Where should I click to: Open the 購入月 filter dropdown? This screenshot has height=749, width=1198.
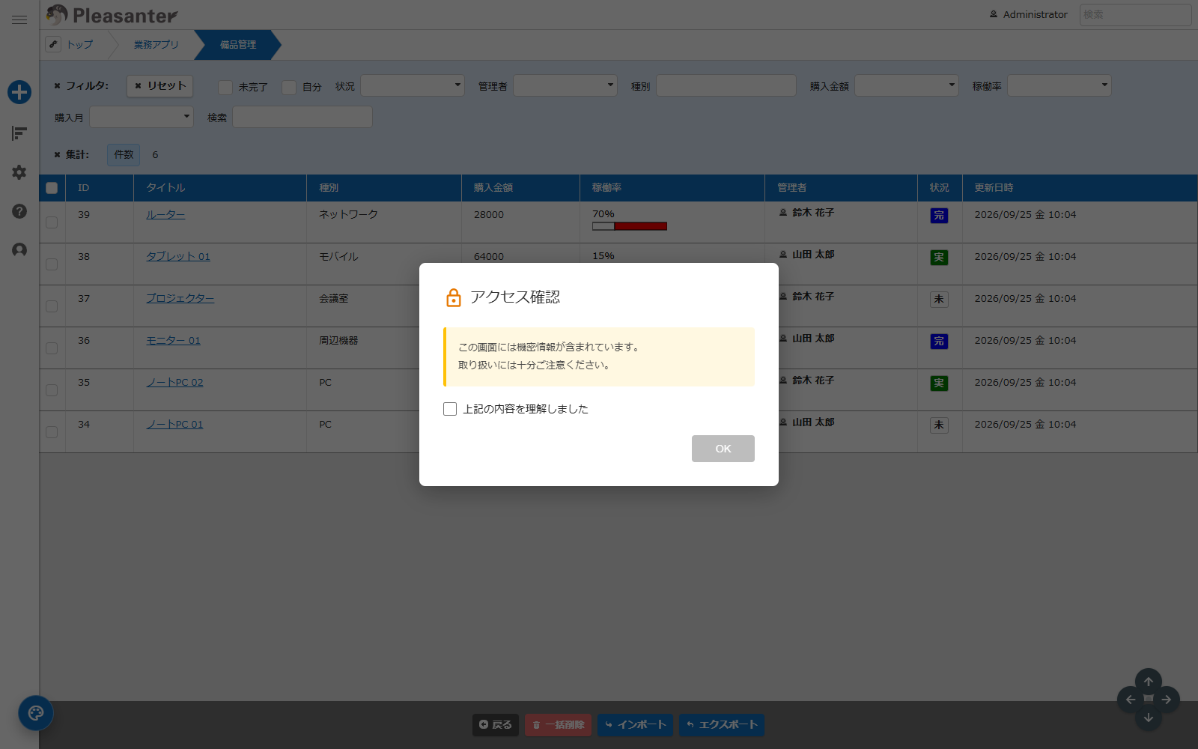pyautogui.click(x=142, y=117)
